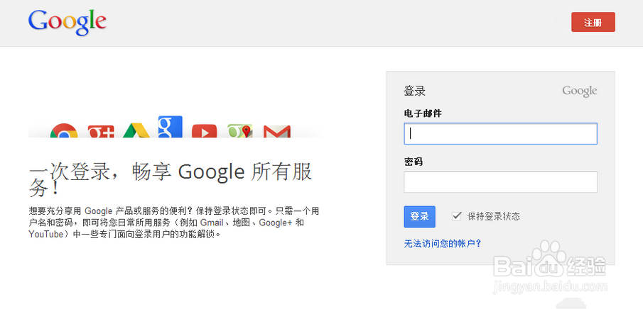Click the Google+ icon
This screenshot has width=643, height=309.
[x=101, y=131]
